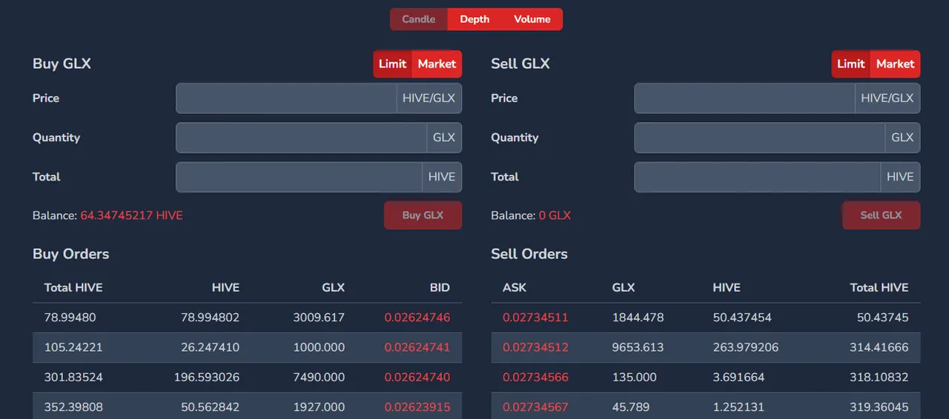This screenshot has height=419, width=949.
Task: Click the 0 GLX balance
Action: [555, 215]
